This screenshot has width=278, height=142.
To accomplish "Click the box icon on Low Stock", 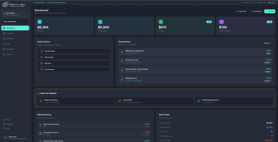I will tap(120, 101).
